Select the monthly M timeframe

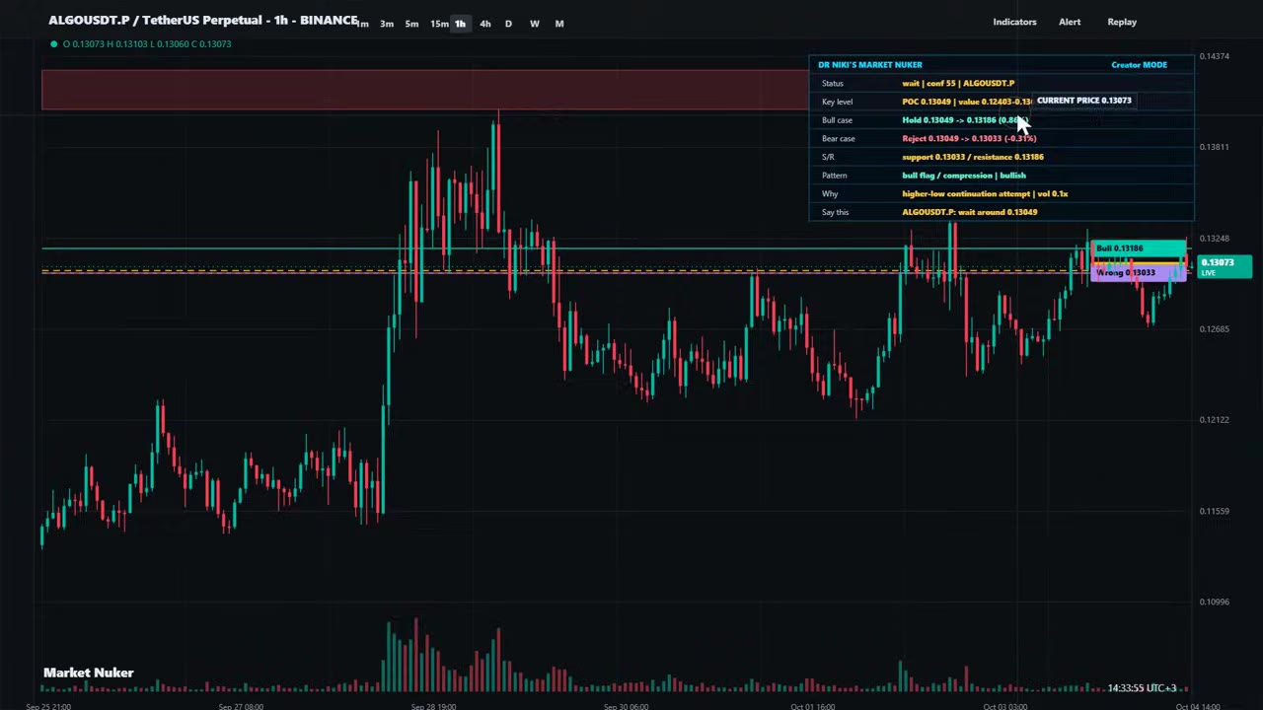(x=558, y=24)
